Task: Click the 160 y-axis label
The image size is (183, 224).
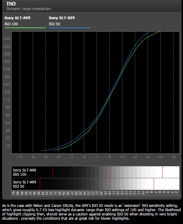Action: coord(7,77)
